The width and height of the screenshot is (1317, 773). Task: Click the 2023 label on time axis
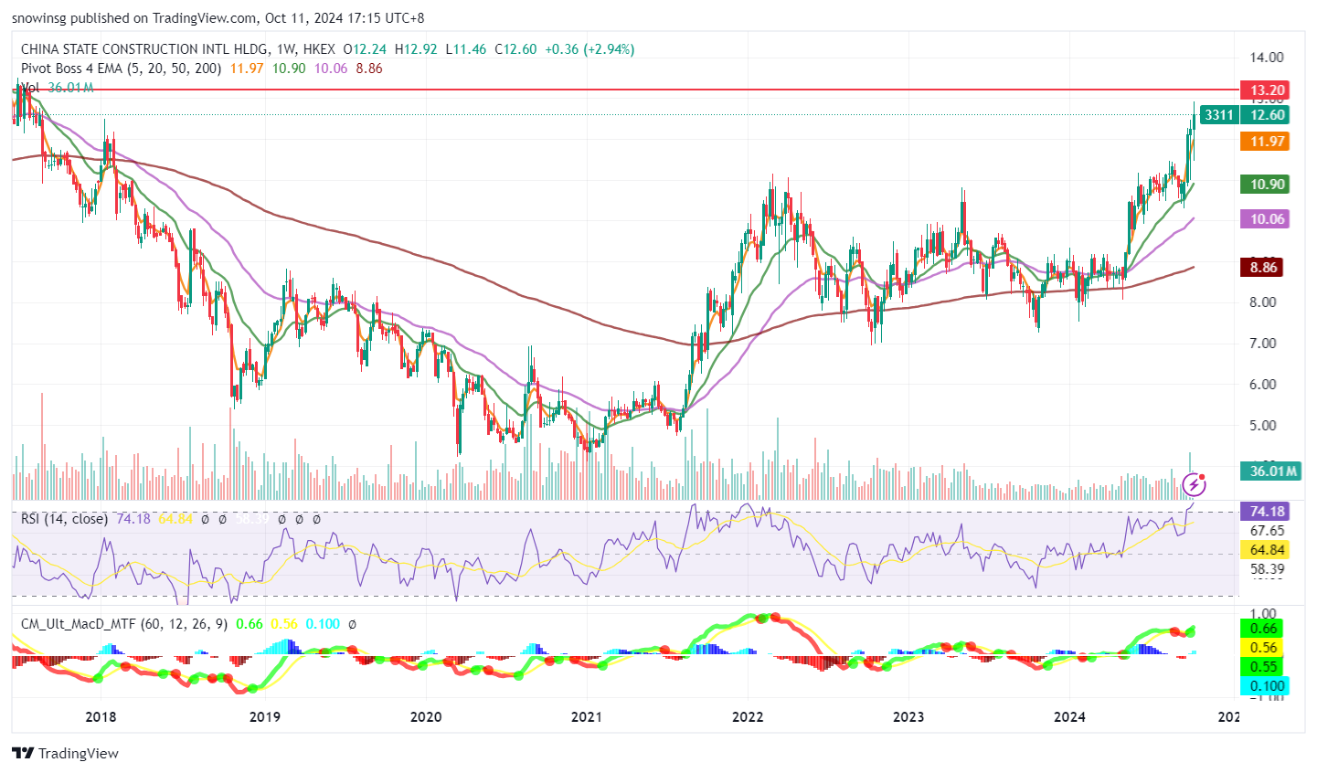(x=908, y=717)
